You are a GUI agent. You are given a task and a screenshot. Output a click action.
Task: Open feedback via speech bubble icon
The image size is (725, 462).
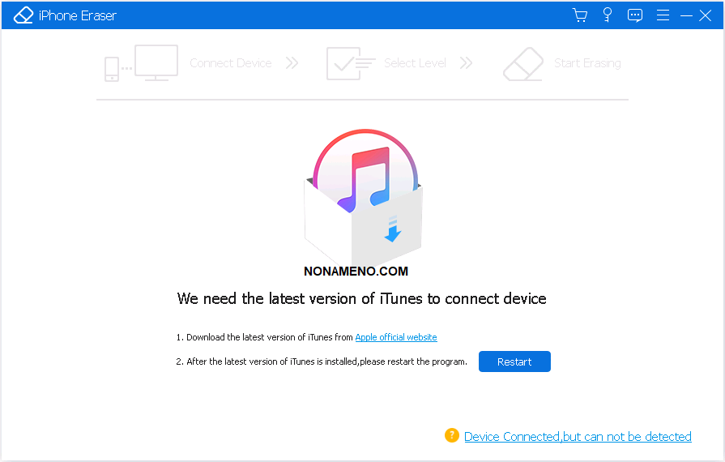(635, 15)
